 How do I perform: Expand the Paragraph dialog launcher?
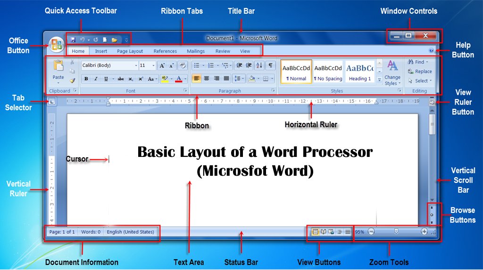coord(273,90)
